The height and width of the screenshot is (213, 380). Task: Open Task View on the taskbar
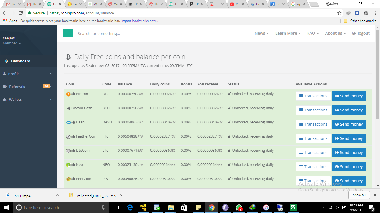[116, 207]
